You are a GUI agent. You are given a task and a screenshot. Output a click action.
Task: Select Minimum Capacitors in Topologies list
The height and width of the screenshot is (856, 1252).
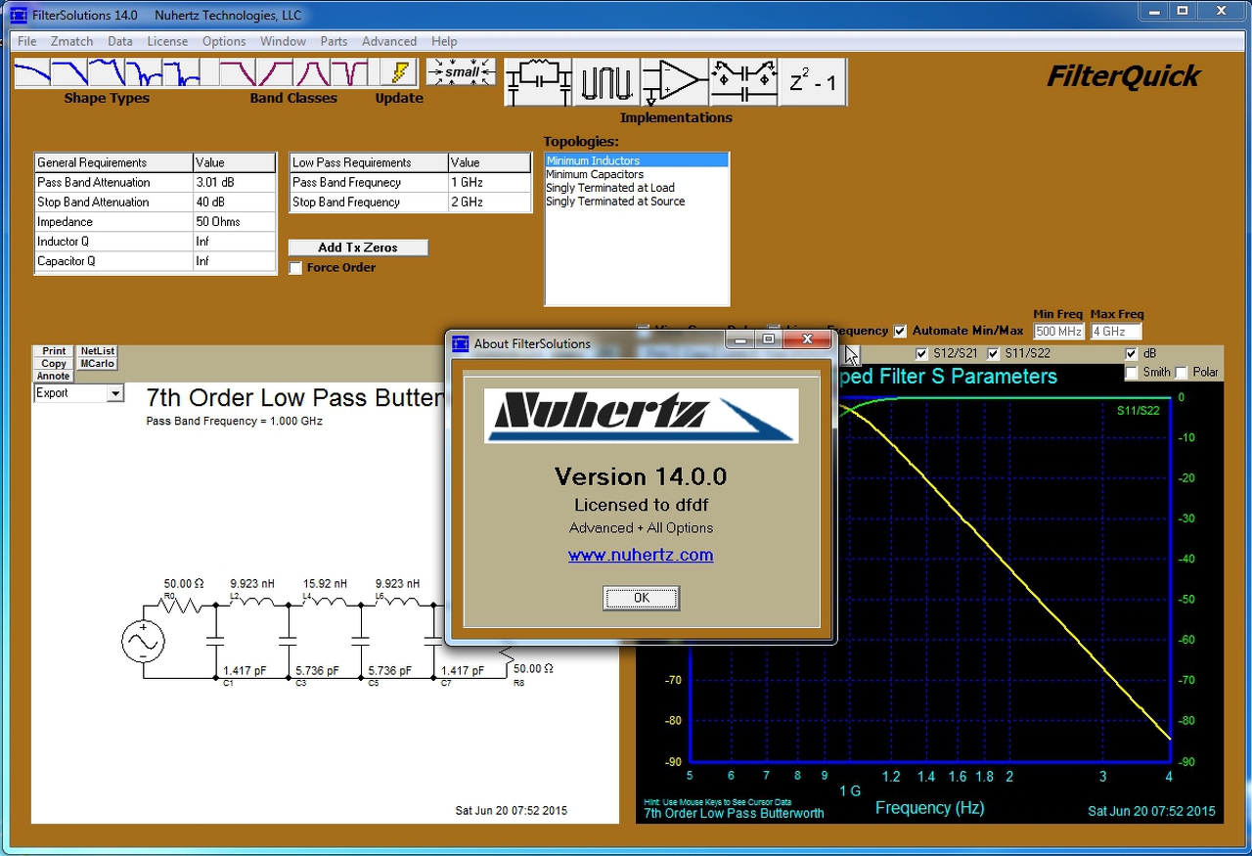click(595, 174)
